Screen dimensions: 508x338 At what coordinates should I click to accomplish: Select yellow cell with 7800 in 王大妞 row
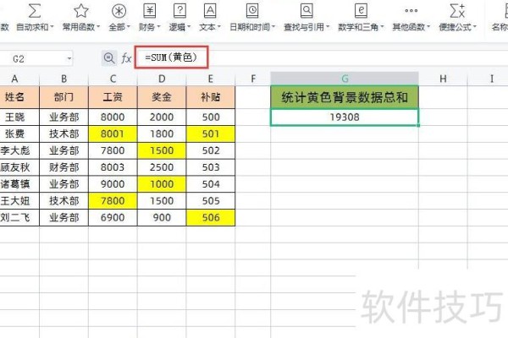(113, 201)
